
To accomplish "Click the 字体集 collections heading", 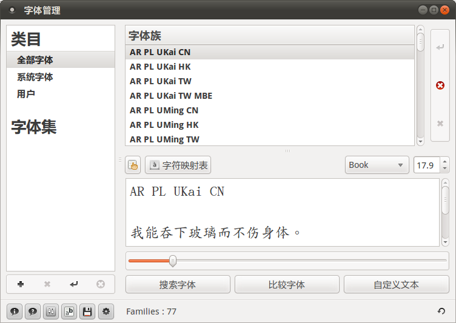I will pos(34,127).
